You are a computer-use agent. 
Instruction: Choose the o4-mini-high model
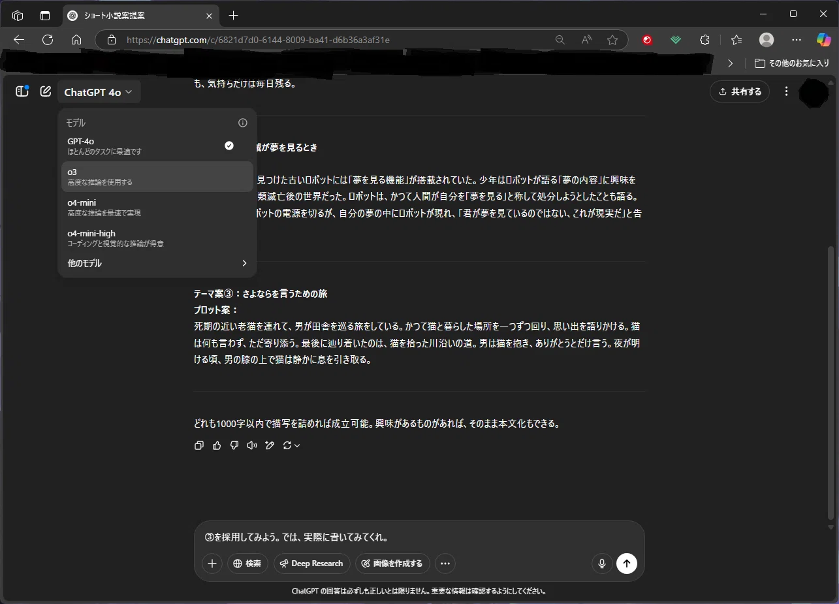pyautogui.click(x=157, y=238)
